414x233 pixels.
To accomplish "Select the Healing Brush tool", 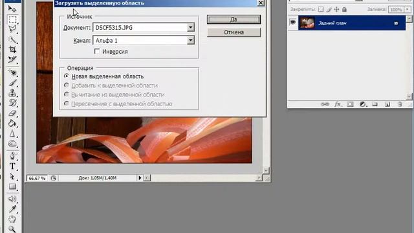I will [12, 72].
